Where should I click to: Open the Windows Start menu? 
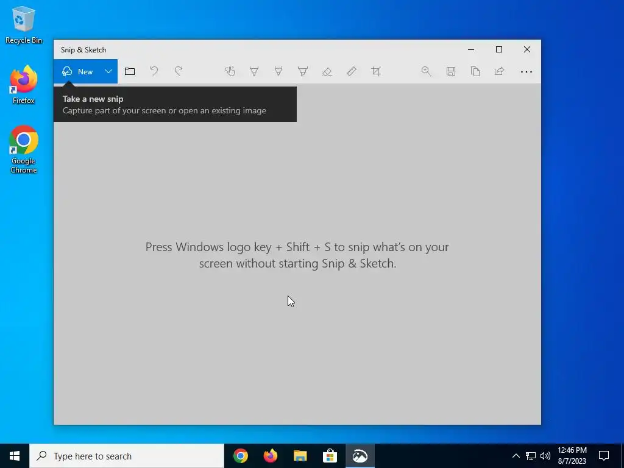click(x=15, y=456)
